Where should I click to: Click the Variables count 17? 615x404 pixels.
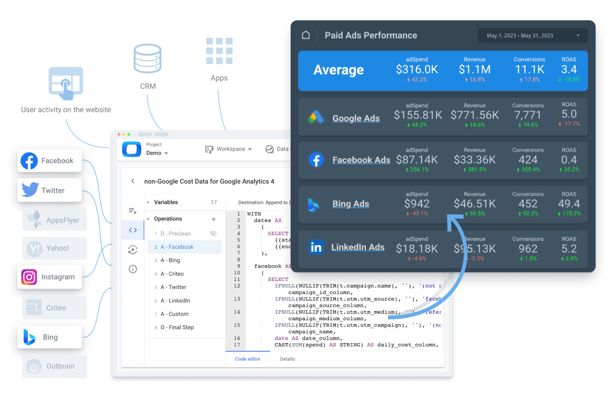pyautogui.click(x=214, y=202)
